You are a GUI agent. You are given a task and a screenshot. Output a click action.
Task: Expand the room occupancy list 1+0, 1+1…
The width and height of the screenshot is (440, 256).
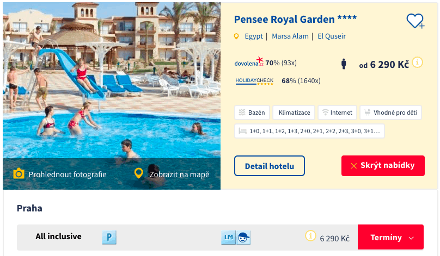[x=309, y=131]
